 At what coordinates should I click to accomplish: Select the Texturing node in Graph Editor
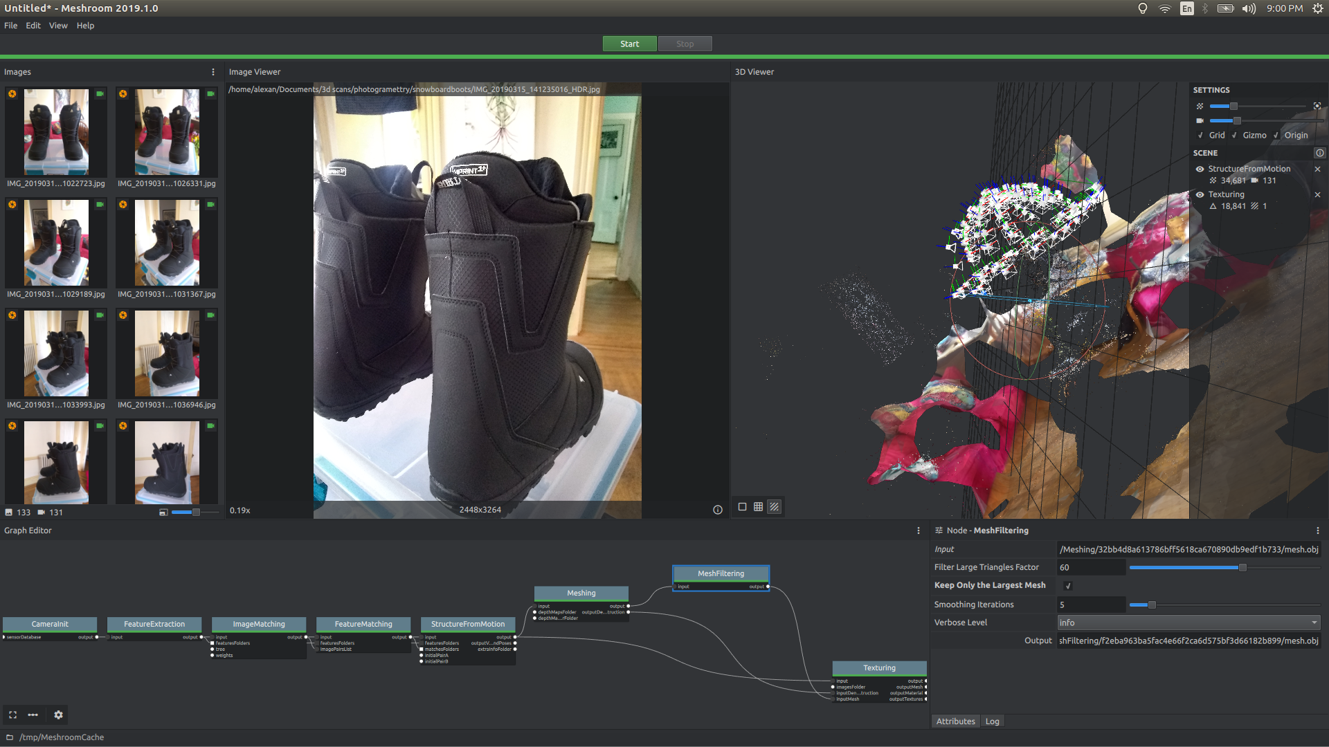pos(879,667)
